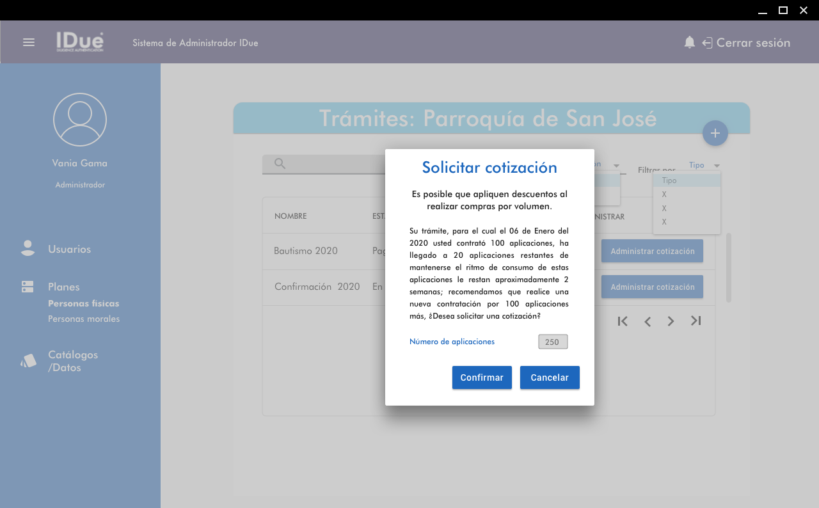The width and height of the screenshot is (819, 508).
Task: Open the Tipo filter dropdown
Action: tap(704, 165)
